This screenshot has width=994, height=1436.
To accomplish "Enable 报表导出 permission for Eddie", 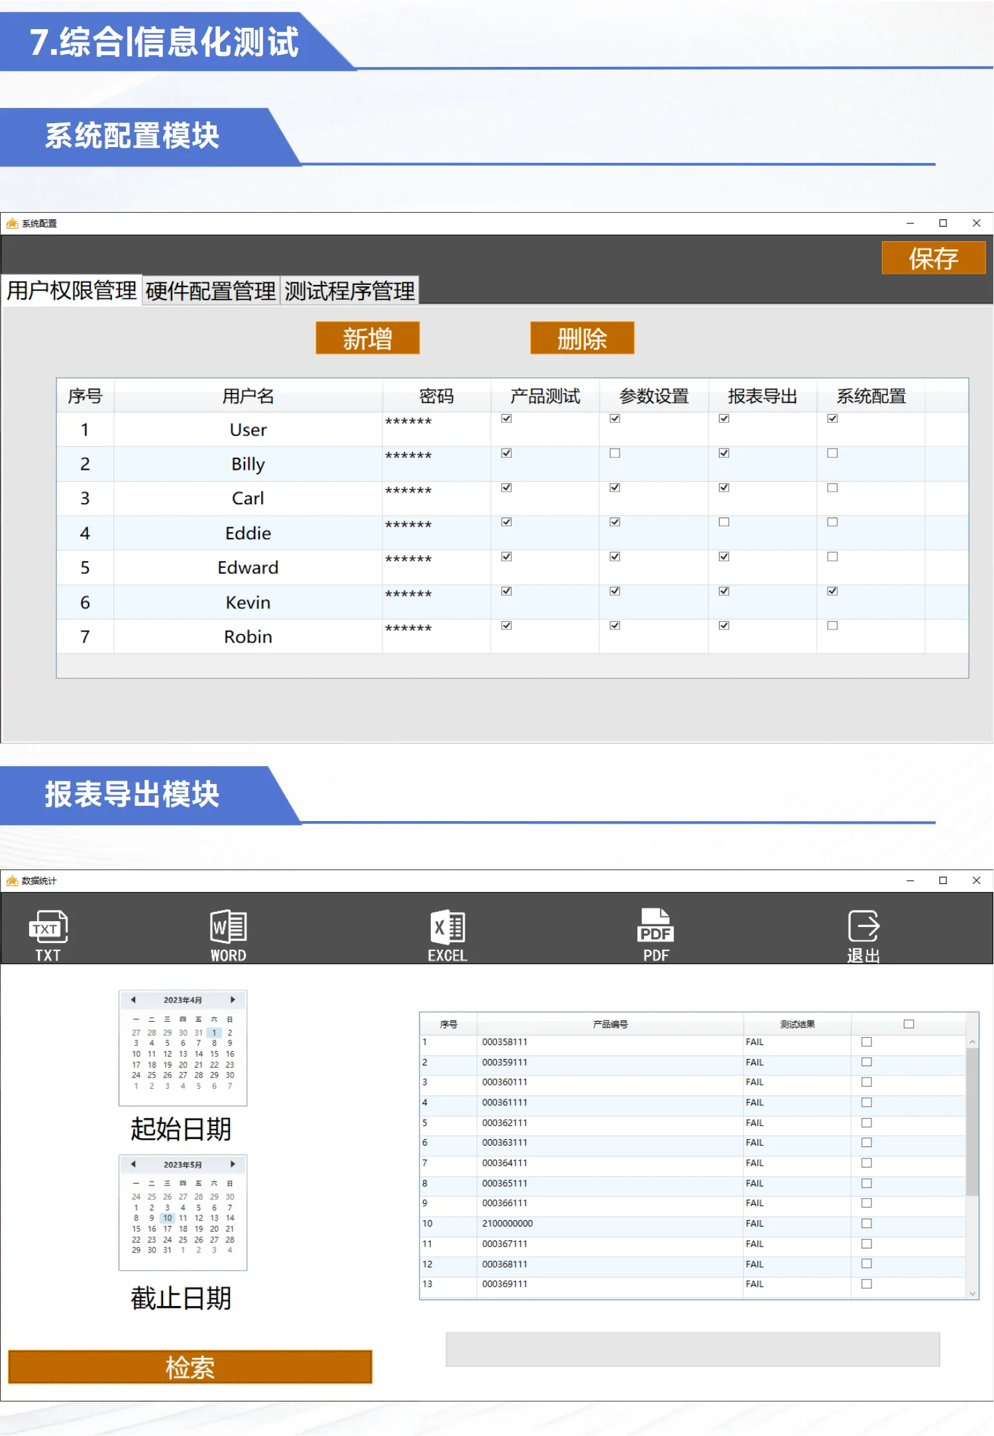I will [x=724, y=522].
